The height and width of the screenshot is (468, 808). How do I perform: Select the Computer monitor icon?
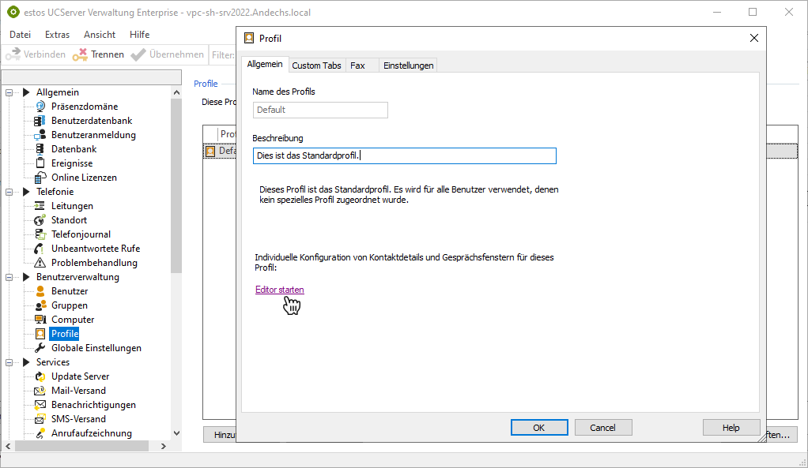pyautogui.click(x=40, y=320)
